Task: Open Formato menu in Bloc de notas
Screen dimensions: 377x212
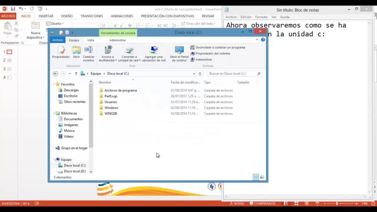Action: point(261,17)
